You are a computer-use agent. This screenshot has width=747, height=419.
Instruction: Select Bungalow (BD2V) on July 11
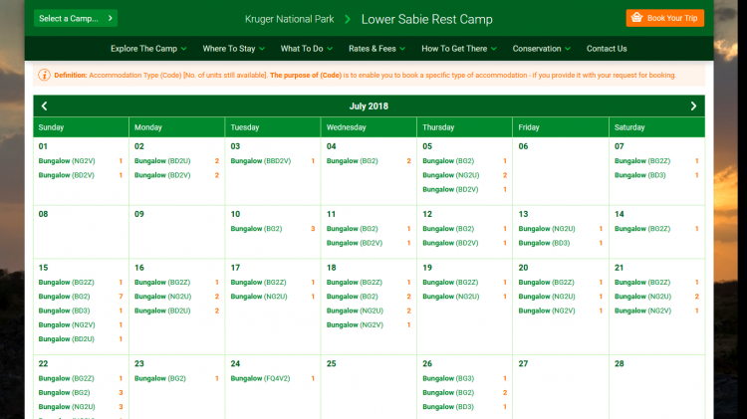[x=355, y=243]
